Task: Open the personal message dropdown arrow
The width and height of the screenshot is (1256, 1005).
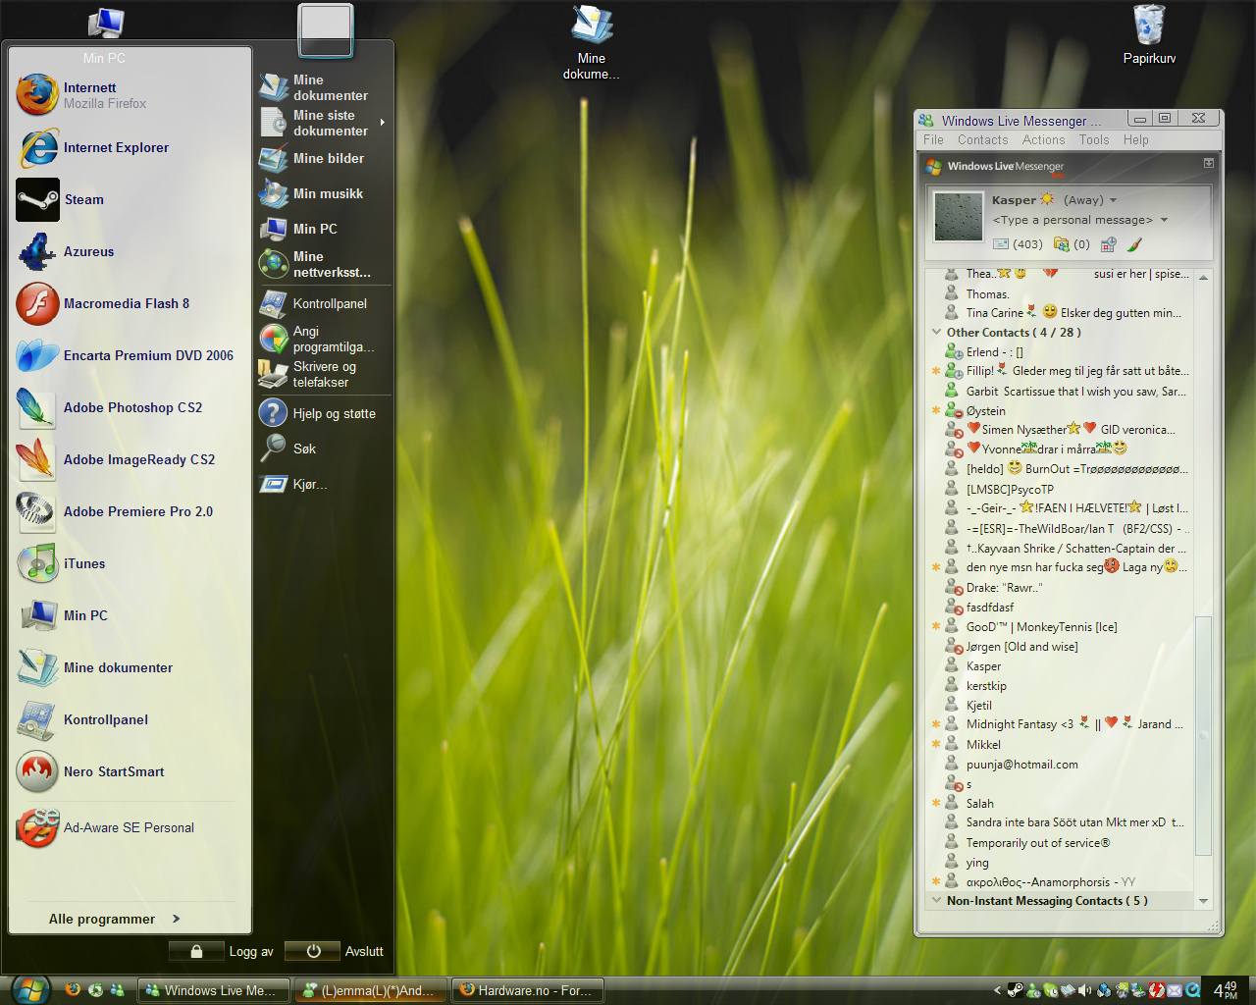Action: (x=1165, y=220)
